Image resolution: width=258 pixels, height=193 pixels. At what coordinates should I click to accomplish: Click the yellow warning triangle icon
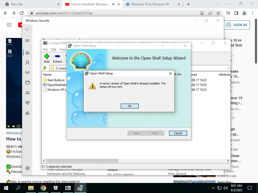(x=92, y=86)
